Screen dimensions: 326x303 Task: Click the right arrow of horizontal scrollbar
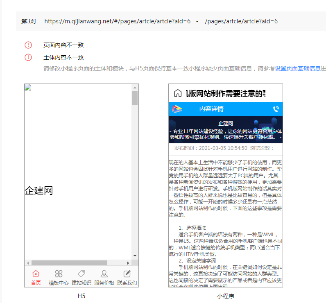[128, 263]
